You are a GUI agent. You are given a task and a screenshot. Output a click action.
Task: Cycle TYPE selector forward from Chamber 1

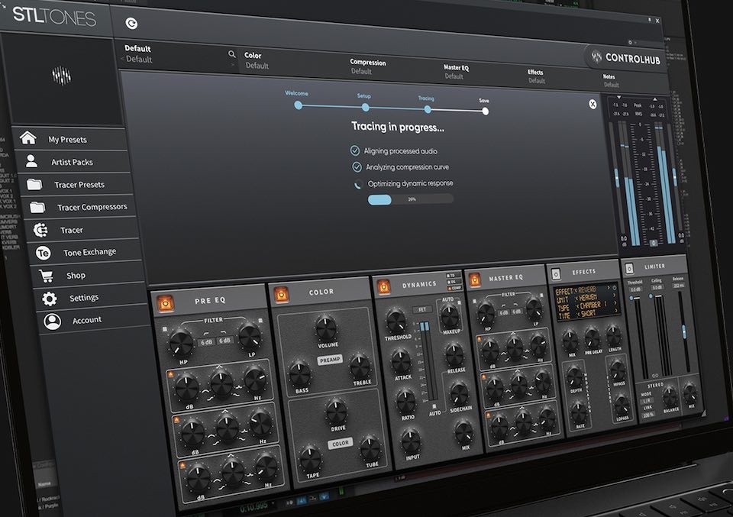point(615,303)
